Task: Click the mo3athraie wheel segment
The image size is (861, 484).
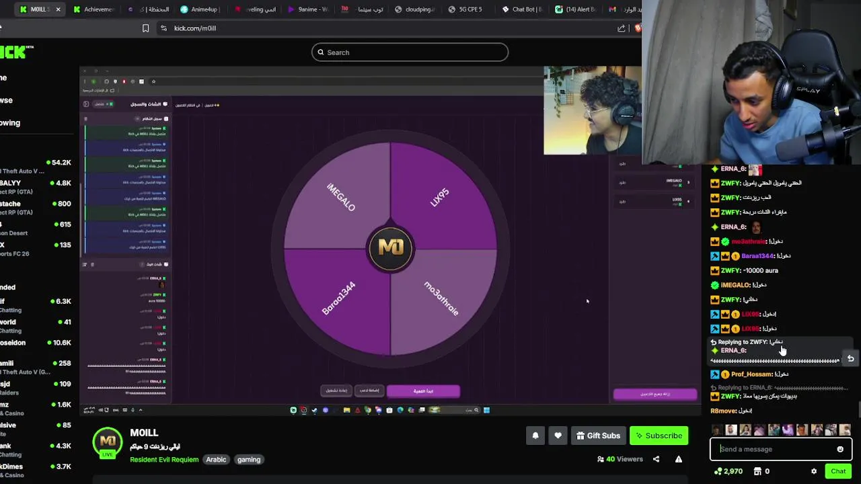Action: (x=441, y=299)
